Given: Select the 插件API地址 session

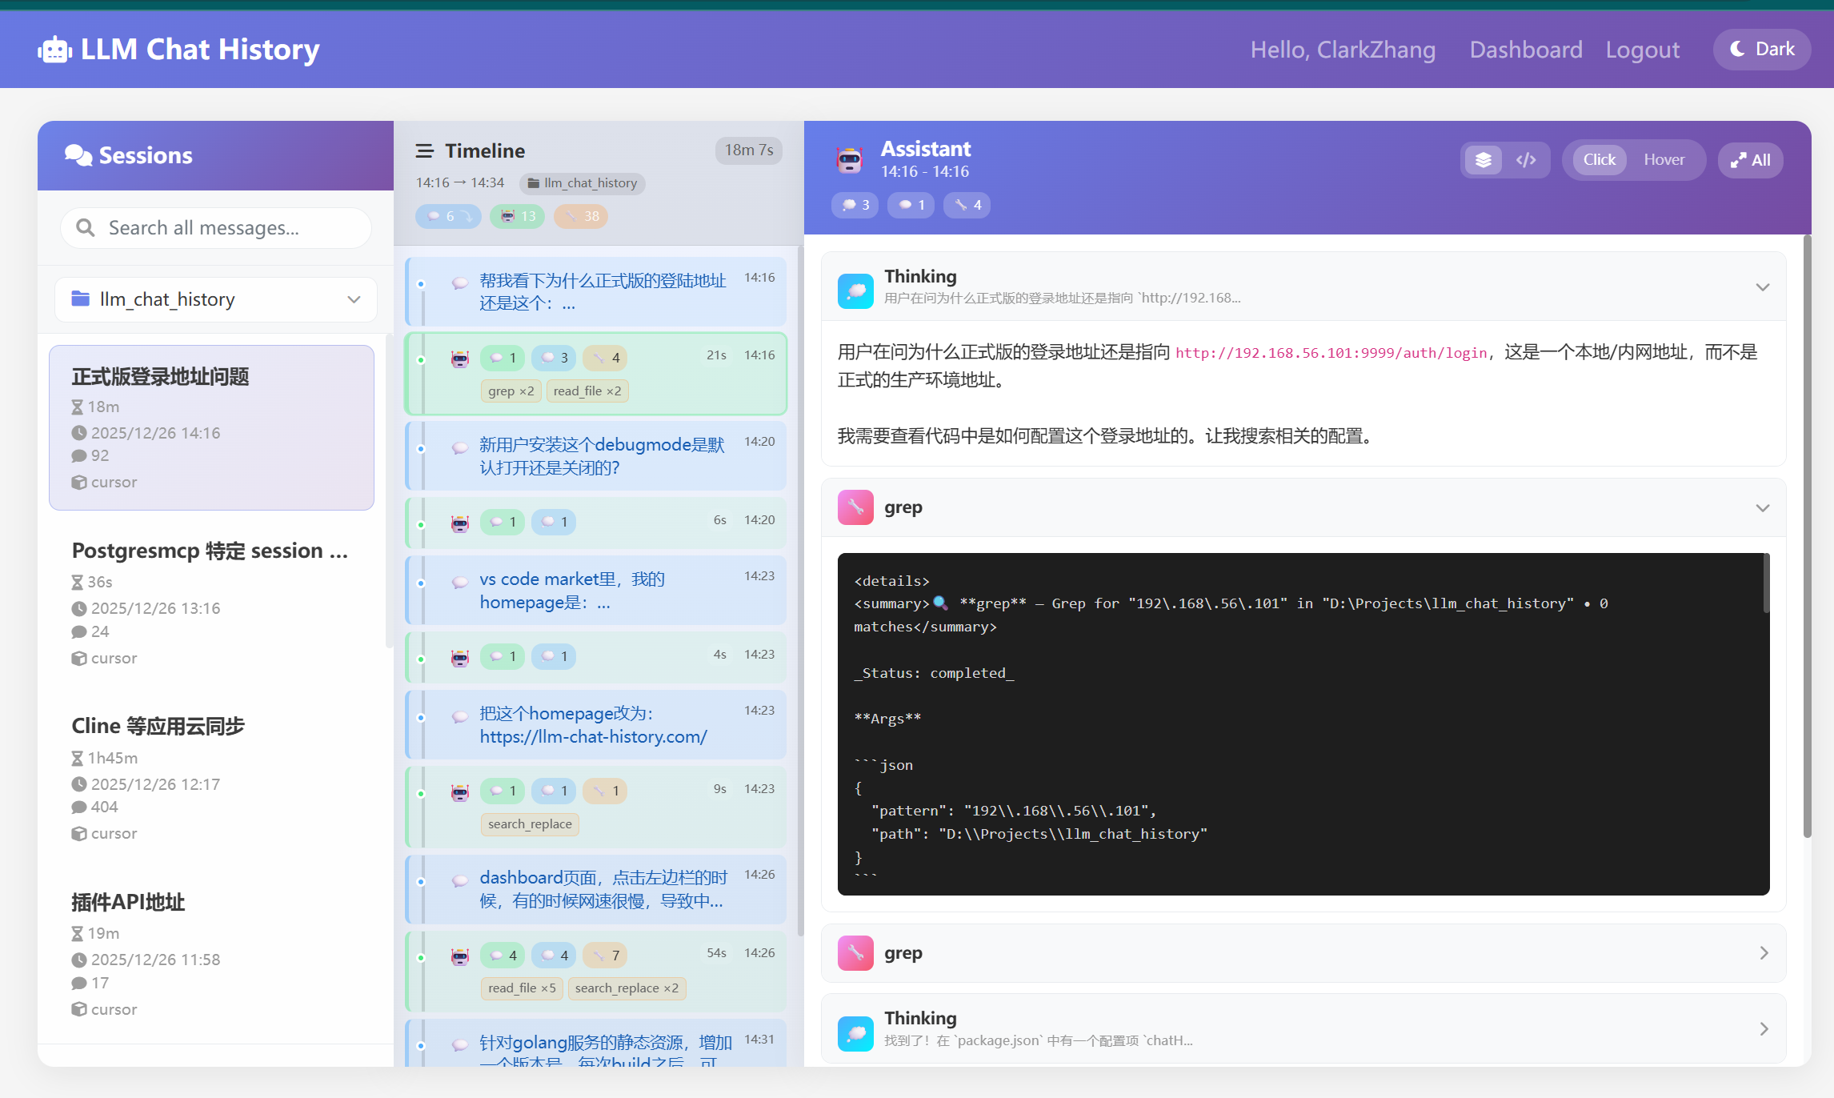Looking at the screenshot, I should [x=211, y=955].
